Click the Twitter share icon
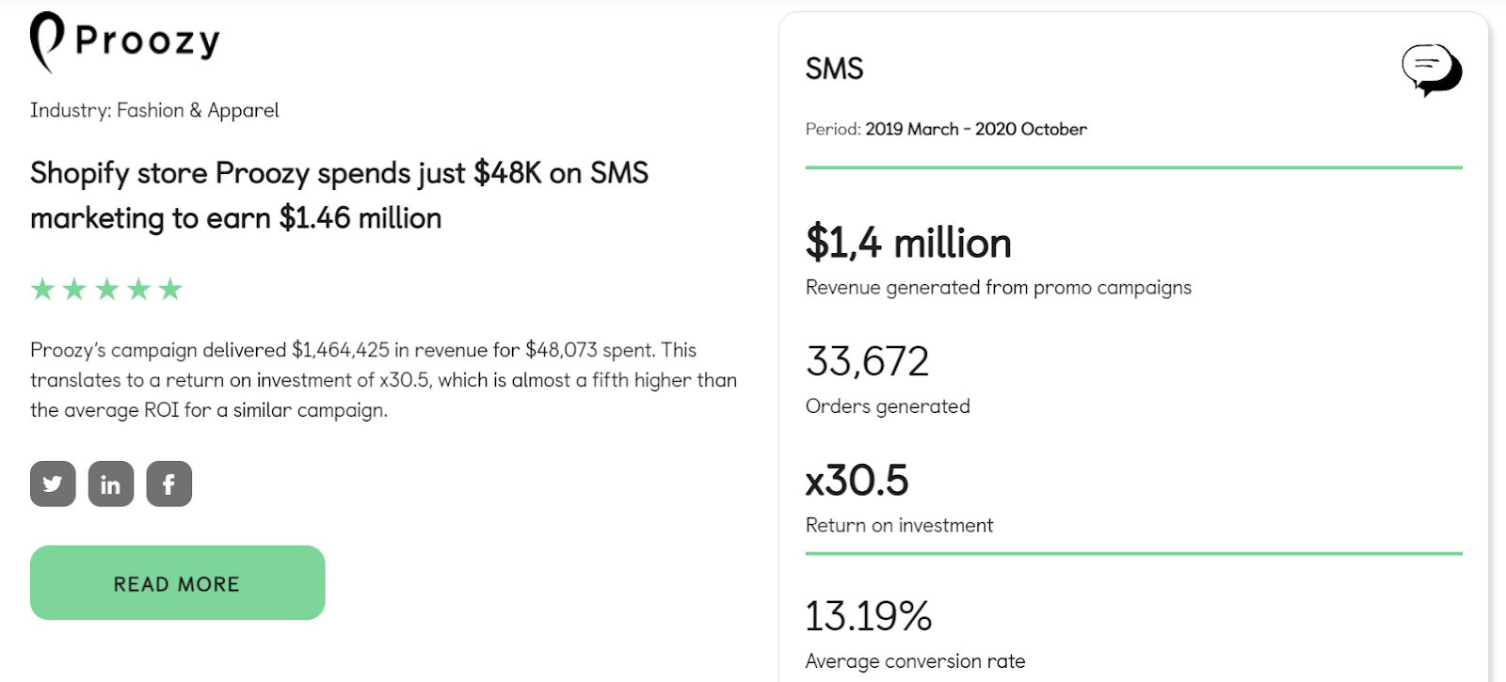1506x682 pixels. [x=53, y=484]
